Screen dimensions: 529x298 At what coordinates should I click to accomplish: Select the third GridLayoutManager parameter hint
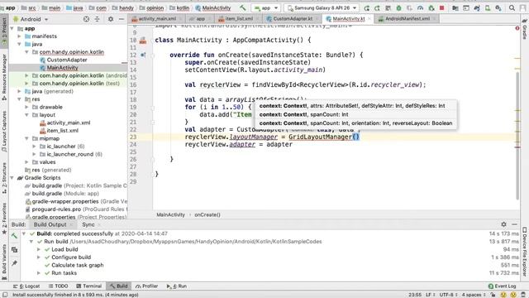click(355, 123)
